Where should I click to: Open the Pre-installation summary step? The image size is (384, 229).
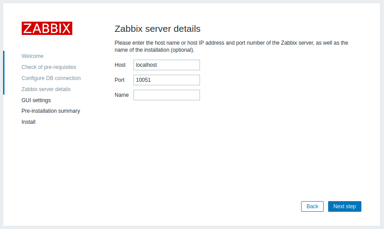pos(51,111)
